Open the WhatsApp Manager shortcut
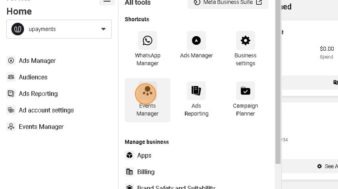 click(147, 49)
